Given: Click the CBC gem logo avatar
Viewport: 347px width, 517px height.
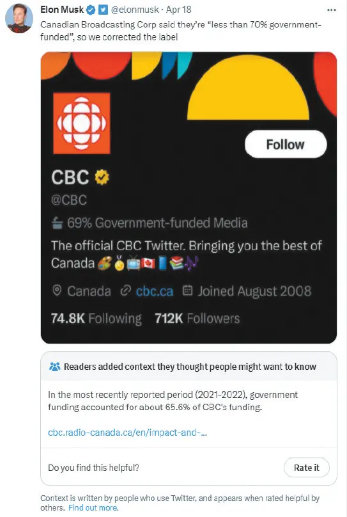Looking at the screenshot, I should tap(82, 123).
